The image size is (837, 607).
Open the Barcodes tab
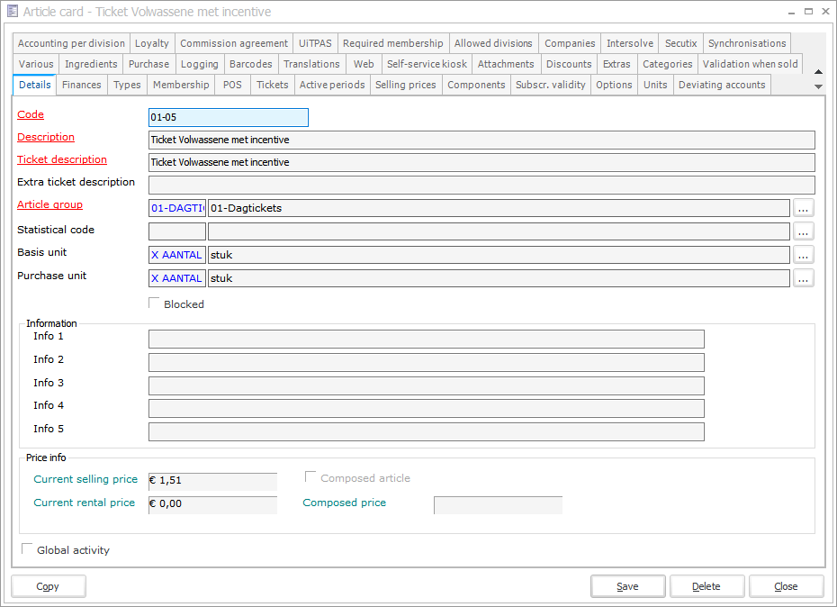point(250,64)
